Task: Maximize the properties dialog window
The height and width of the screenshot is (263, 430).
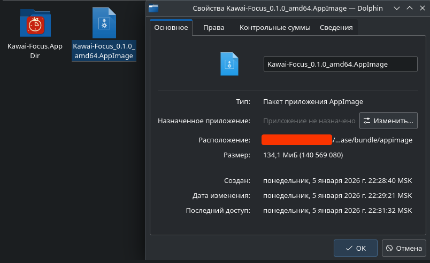Action: point(409,8)
